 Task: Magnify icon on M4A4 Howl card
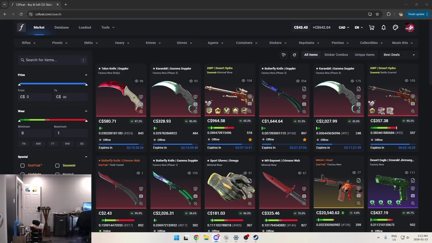coord(358,203)
